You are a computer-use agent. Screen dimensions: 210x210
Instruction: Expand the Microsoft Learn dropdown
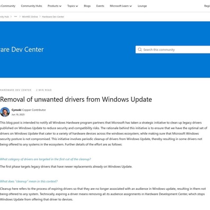pyautogui.click(x=121, y=6)
